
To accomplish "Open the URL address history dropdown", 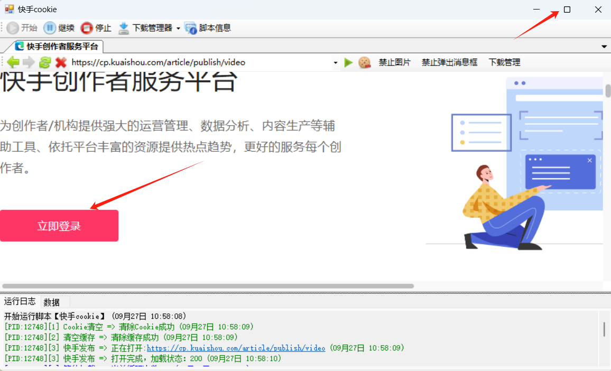I will pyautogui.click(x=335, y=63).
